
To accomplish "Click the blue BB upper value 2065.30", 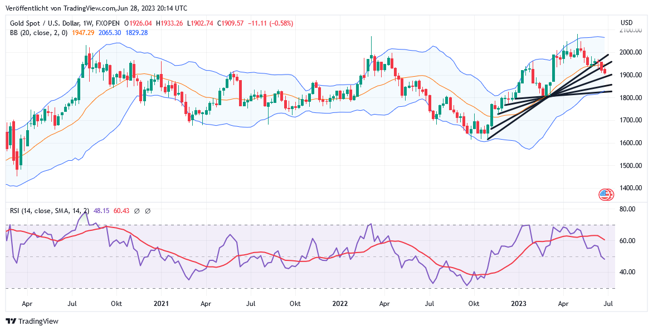I will 110,33.
